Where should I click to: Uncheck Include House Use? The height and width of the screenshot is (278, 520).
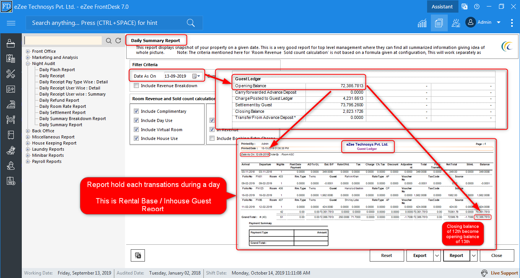tap(136, 138)
